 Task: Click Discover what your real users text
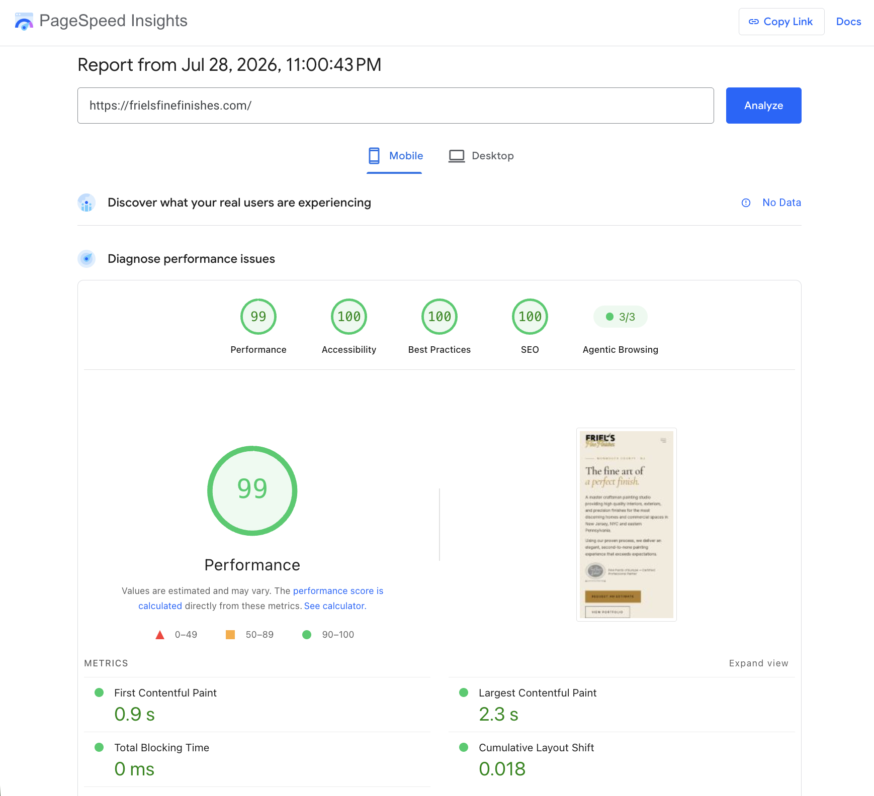(239, 203)
